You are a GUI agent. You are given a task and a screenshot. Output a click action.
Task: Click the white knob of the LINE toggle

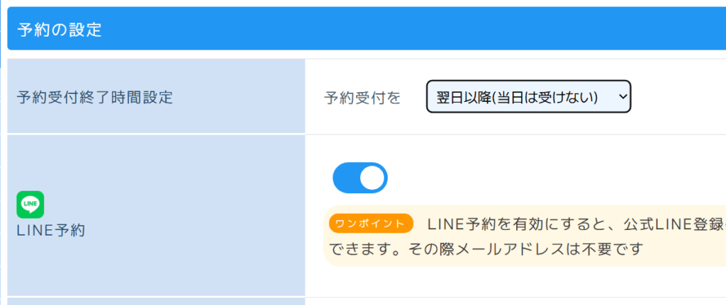coord(373,178)
